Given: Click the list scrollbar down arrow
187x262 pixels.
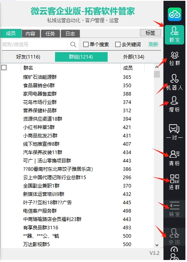Looking at the screenshot, I should 157,245.
